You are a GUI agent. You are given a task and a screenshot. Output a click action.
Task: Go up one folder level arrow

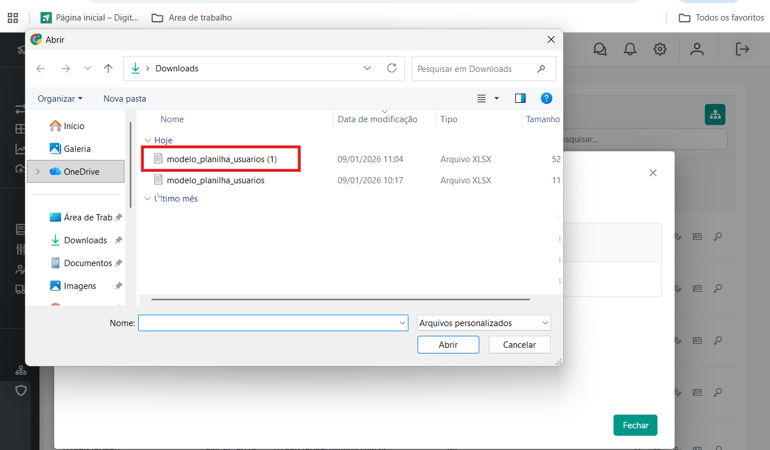click(x=108, y=69)
